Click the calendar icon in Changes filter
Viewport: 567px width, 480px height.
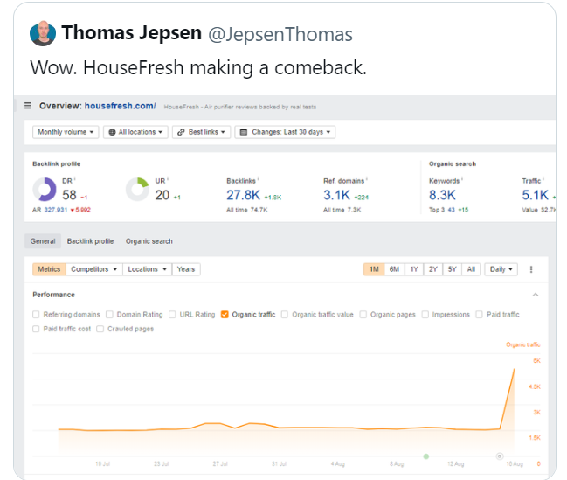click(x=243, y=132)
